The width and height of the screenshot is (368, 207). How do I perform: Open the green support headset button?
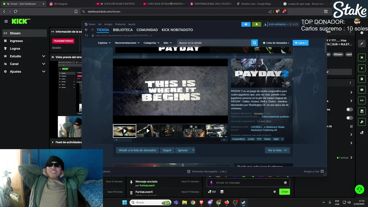pos(359,189)
